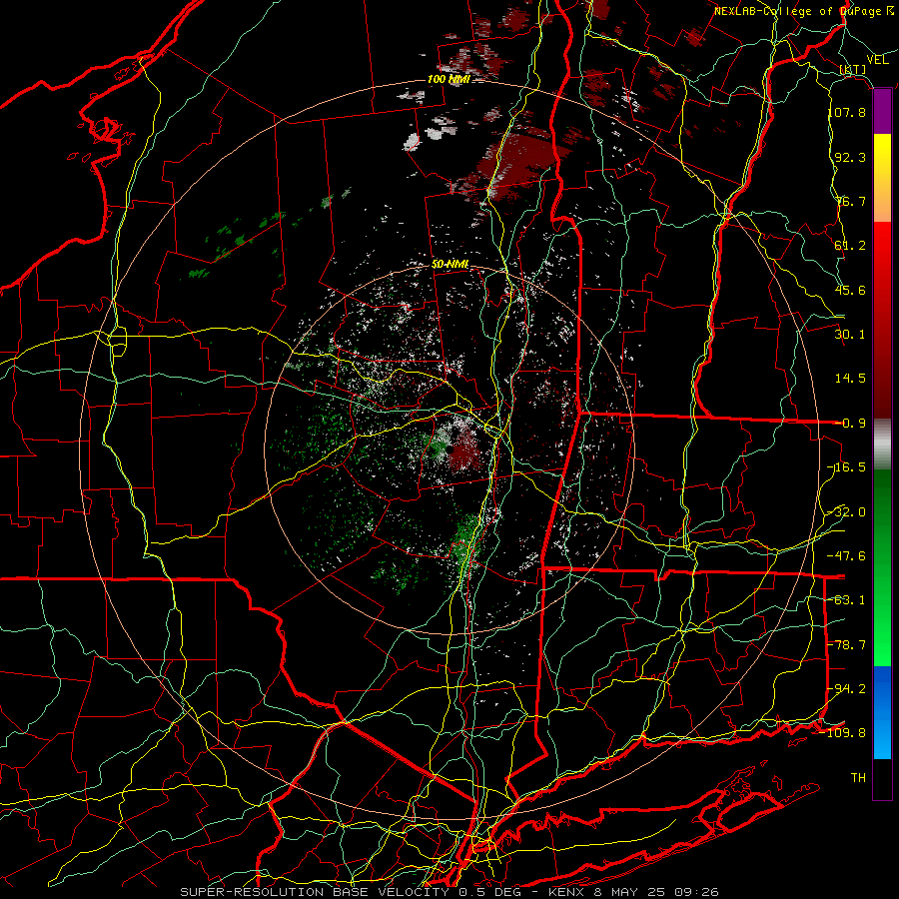Viewport: 899px width, 899px height.
Task: Click the -94.2 scale value
Action: pos(847,689)
